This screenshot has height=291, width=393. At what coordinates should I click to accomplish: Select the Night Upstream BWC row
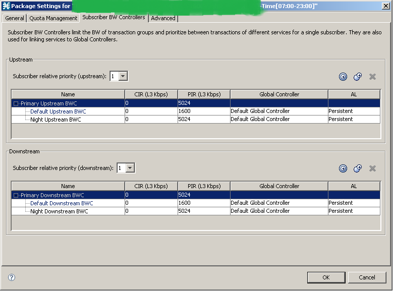(55, 120)
